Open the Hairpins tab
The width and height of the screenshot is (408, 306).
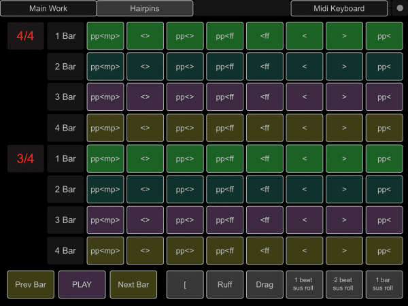click(145, 9)
